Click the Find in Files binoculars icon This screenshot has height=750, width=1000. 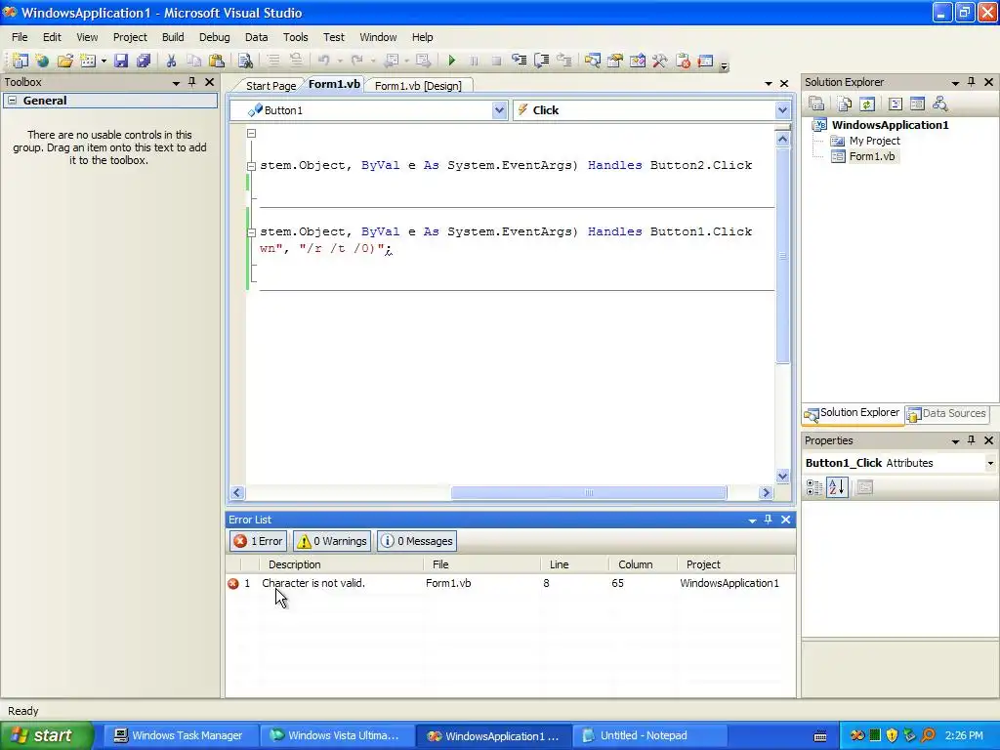point(245,61)
